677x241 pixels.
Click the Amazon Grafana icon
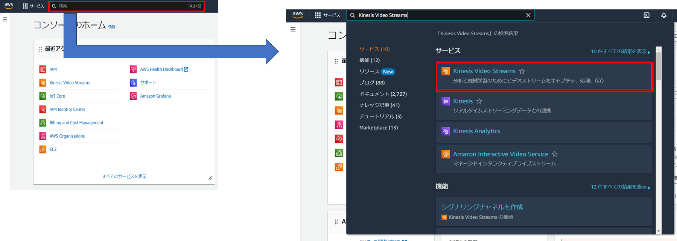(x=133, y=96)
